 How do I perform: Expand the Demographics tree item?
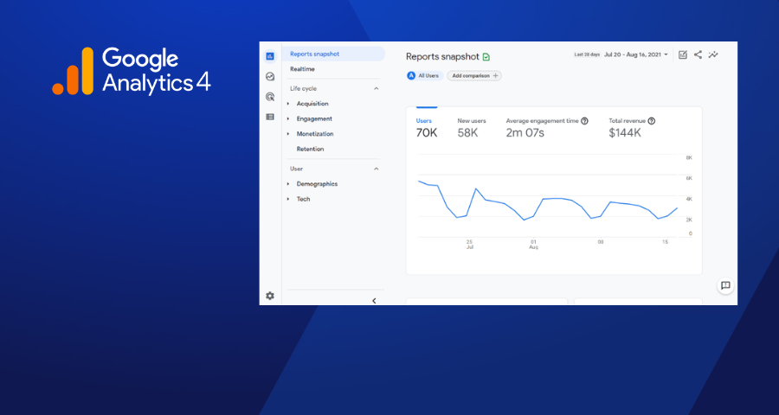pos(288,184)
